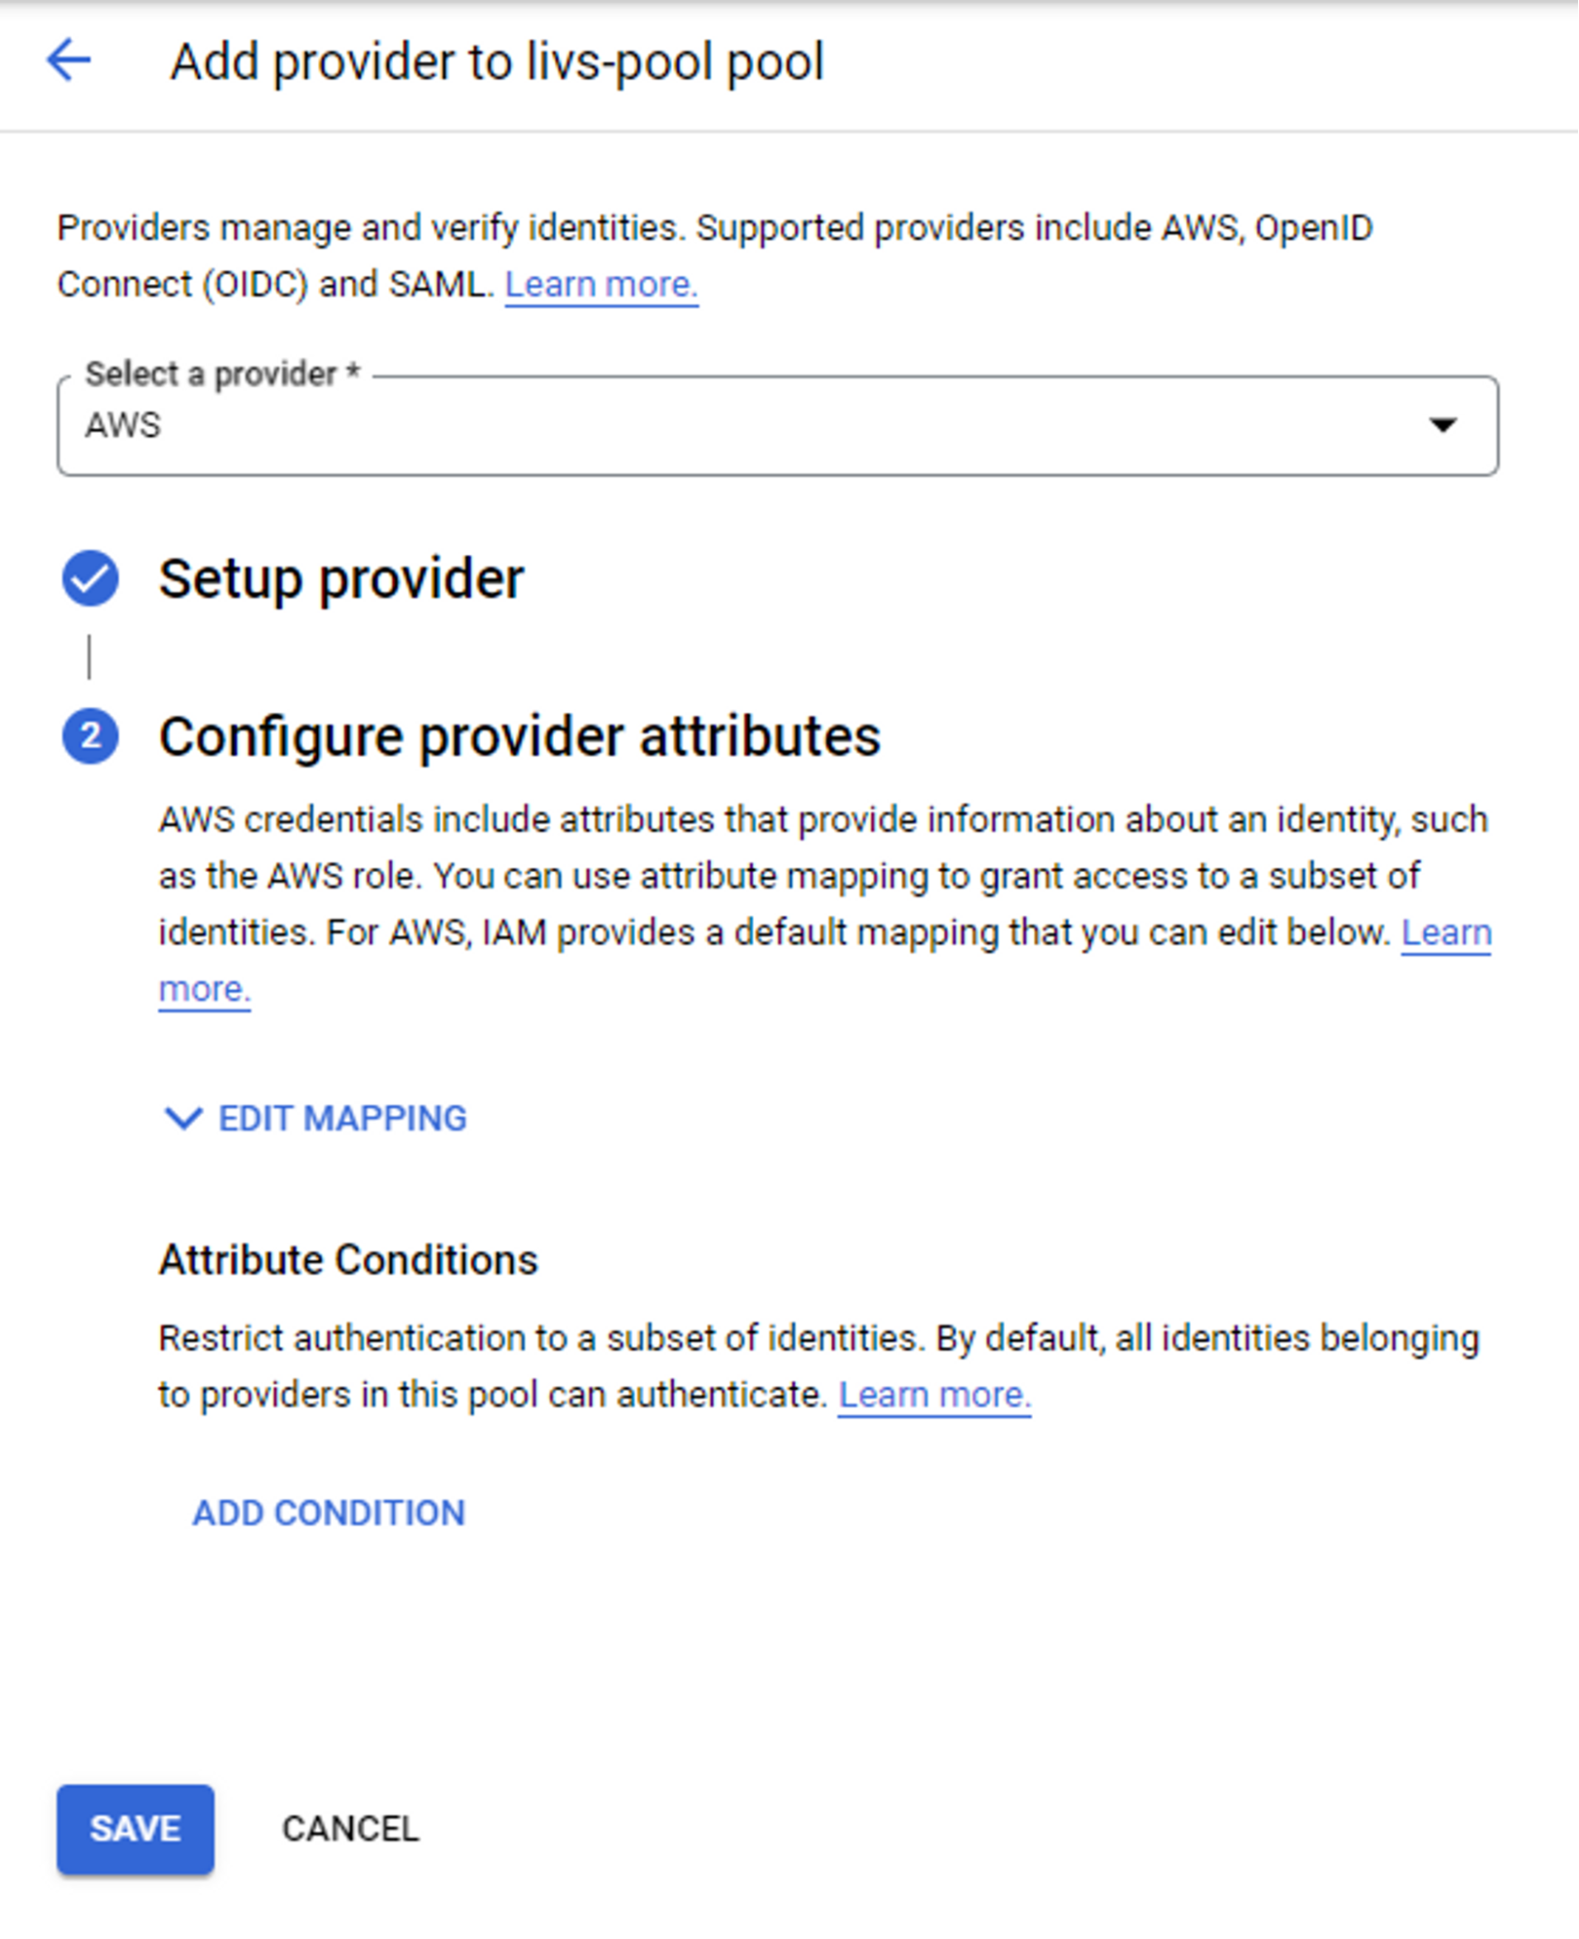The height and width of the screenshot is (1939, 1579).
Task: Click the blue SAVE button
Action: pos(136,1829)
